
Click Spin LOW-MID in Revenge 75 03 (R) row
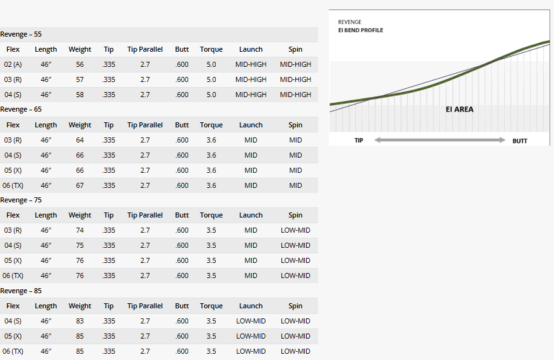[x=295, y=231]
